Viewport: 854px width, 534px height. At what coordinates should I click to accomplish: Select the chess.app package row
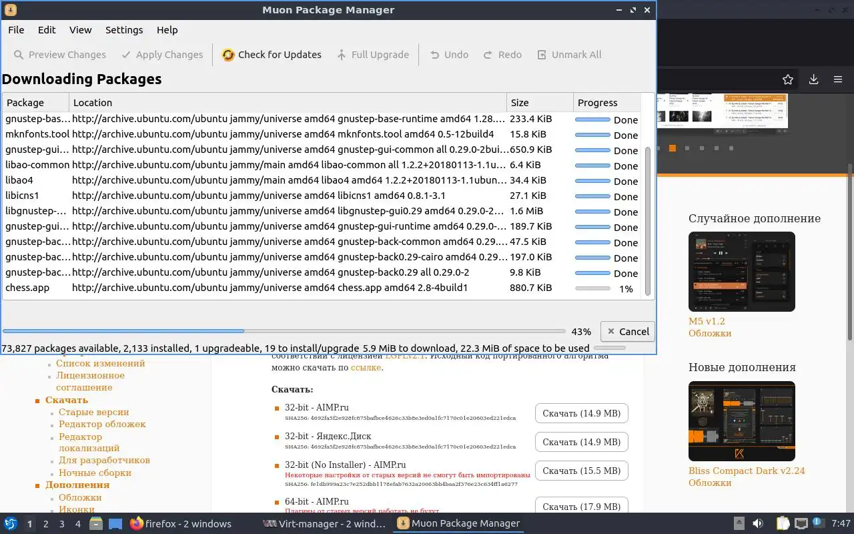click(322, 288)
